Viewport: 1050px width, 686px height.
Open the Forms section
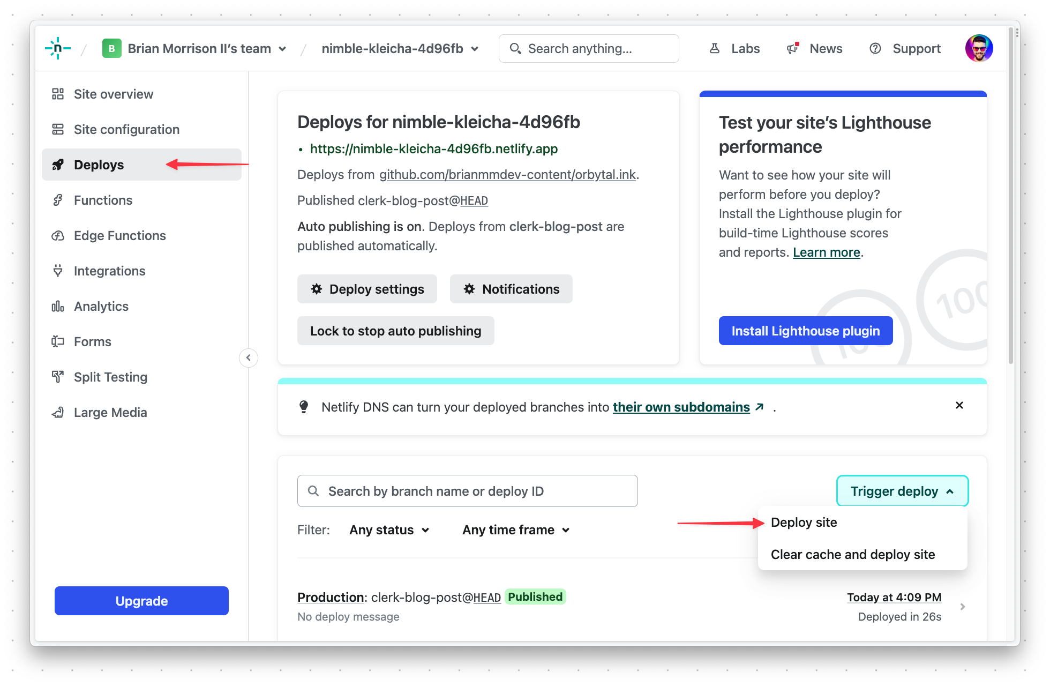92,341
